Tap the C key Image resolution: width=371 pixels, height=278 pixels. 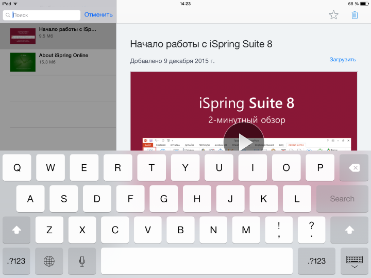115,230
